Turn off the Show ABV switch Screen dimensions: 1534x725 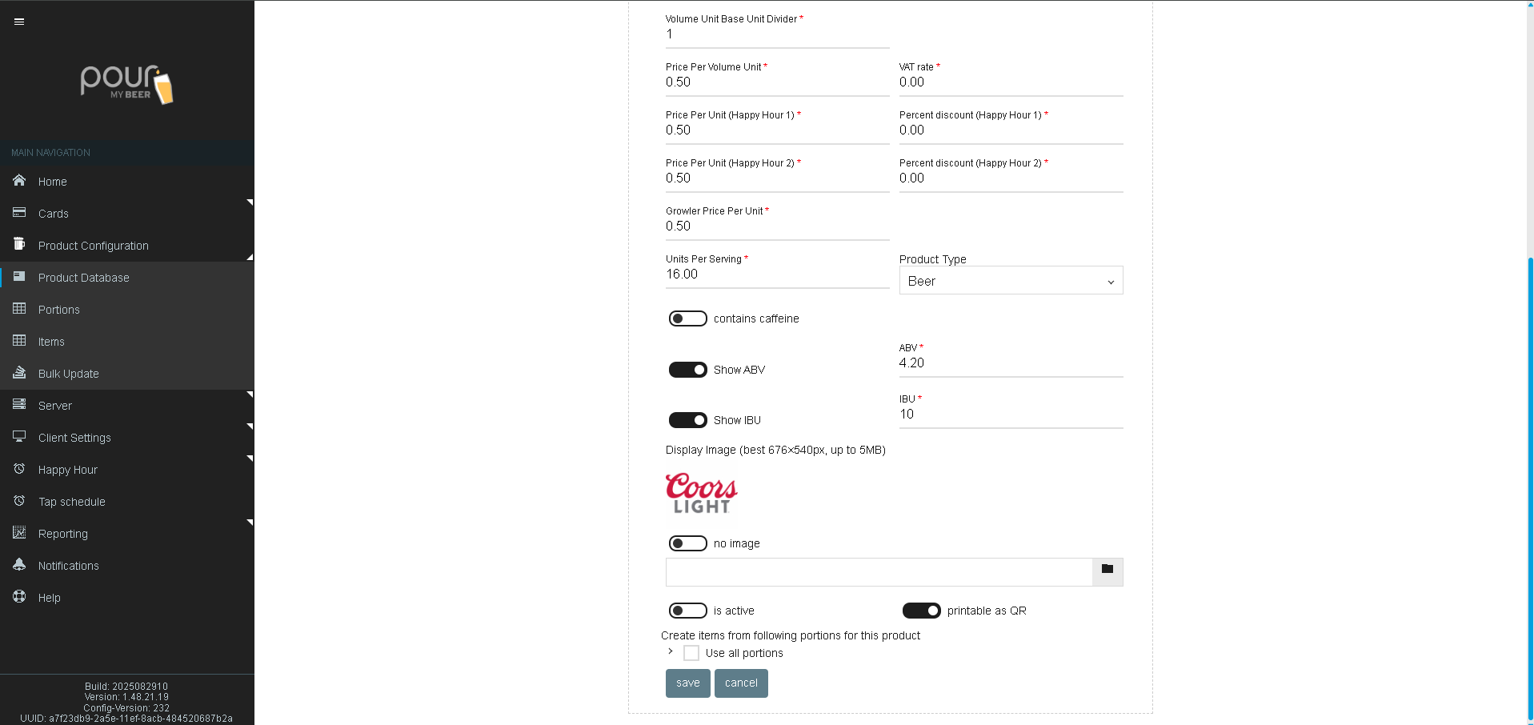(687, 370)
